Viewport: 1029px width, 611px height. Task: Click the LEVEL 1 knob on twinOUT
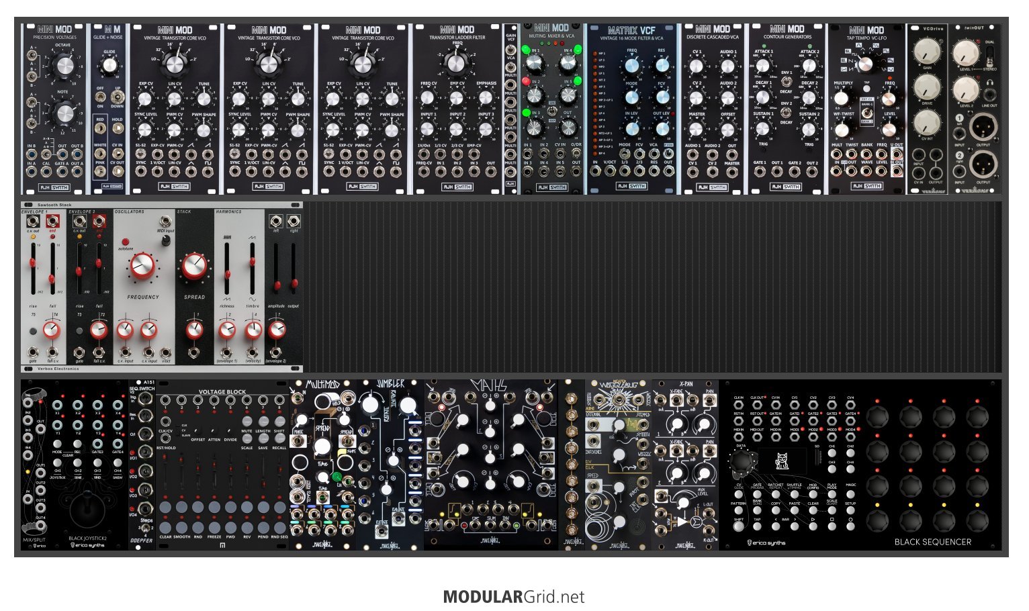pos(966,54)
